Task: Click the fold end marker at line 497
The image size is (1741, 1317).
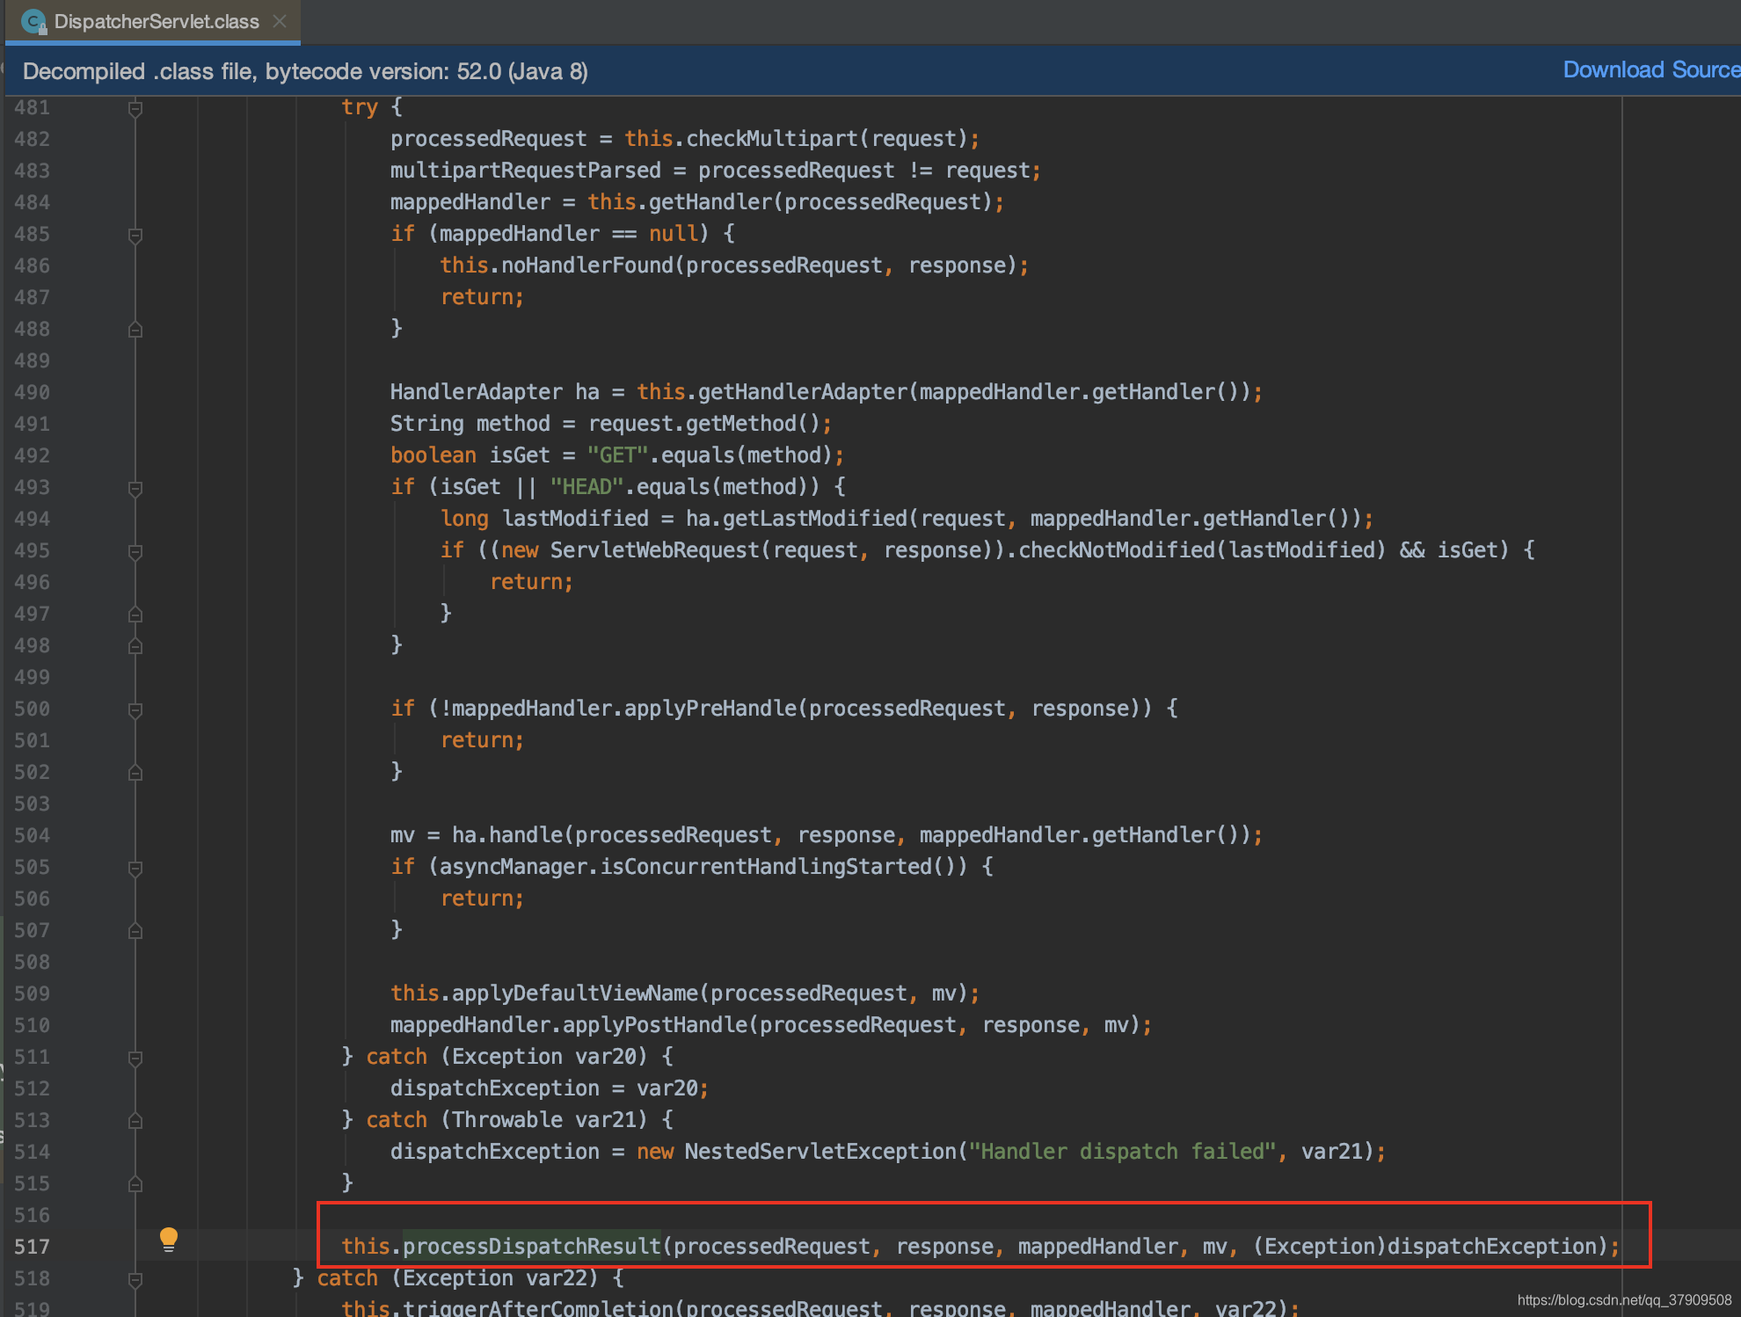Action: tap(135, 615)
